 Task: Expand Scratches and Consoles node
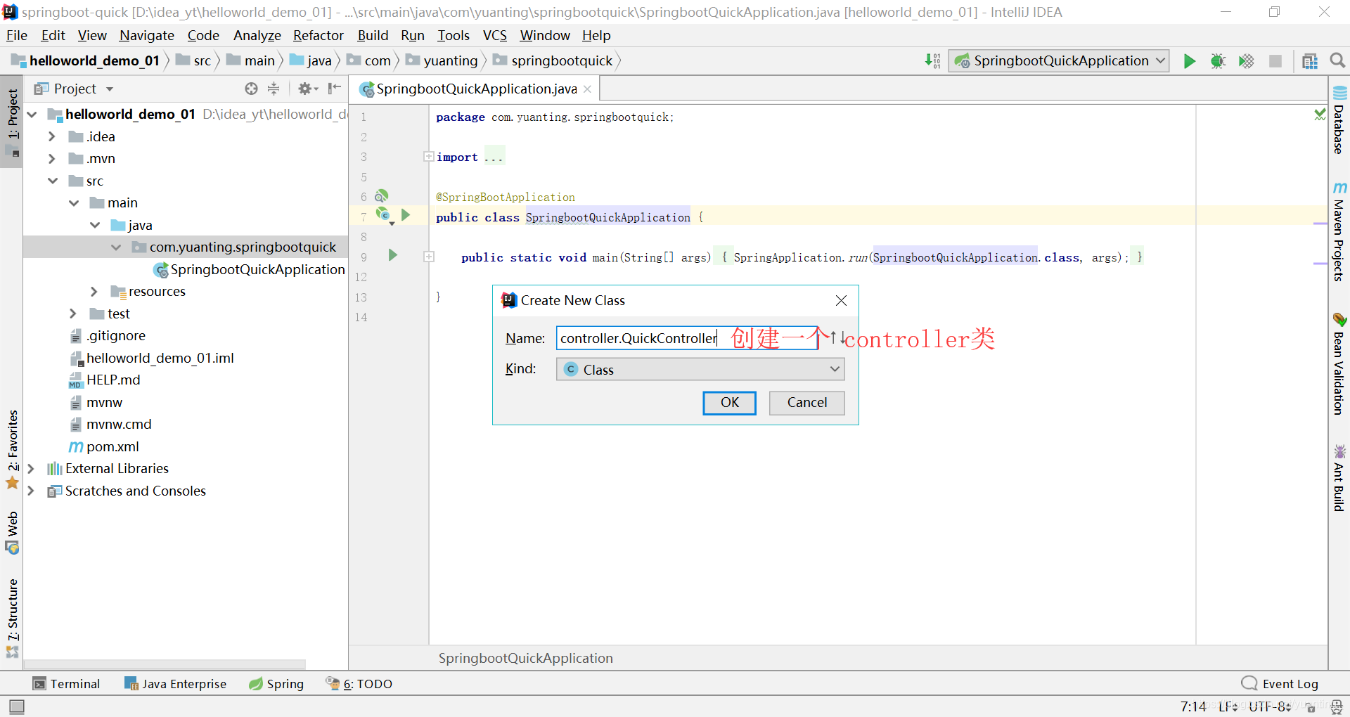pyautogui.click(x=30, y=491)
